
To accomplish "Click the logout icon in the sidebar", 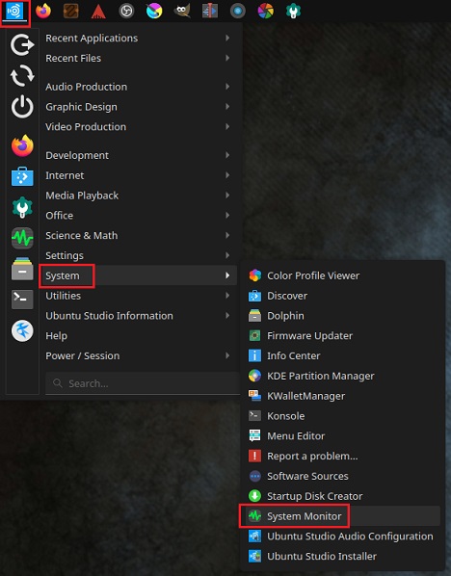I will tap(22, 45).
